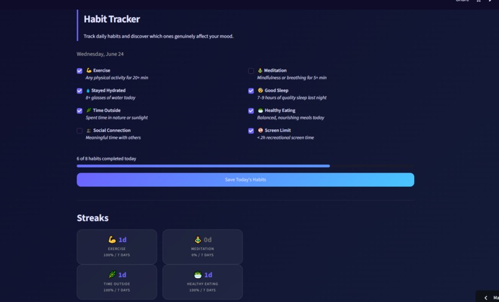499x302 pixels.
Task: Click '100% / 7 DAYS' in Healthy Eating card
Action: (202, 290)
